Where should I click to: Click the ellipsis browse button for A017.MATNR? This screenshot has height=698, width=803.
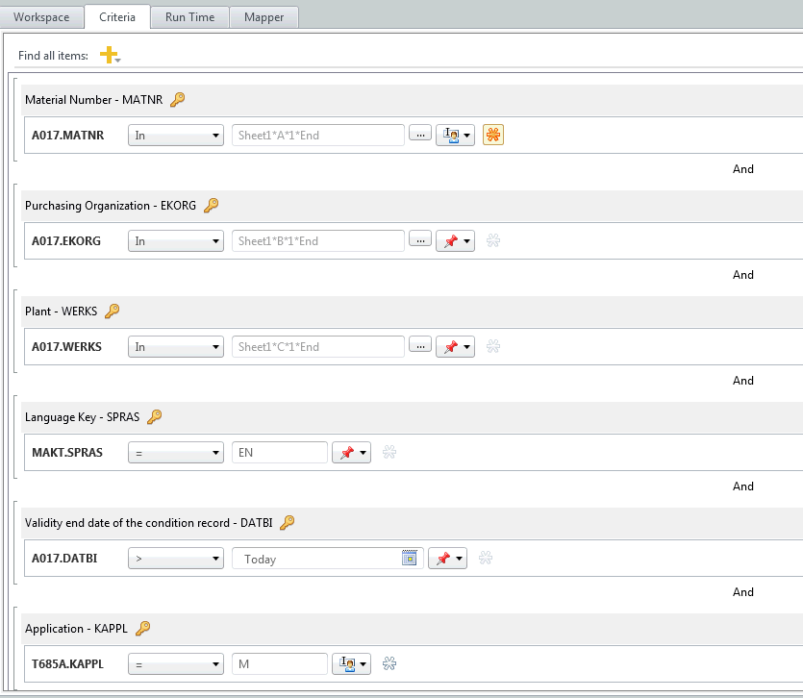(420, 135)
